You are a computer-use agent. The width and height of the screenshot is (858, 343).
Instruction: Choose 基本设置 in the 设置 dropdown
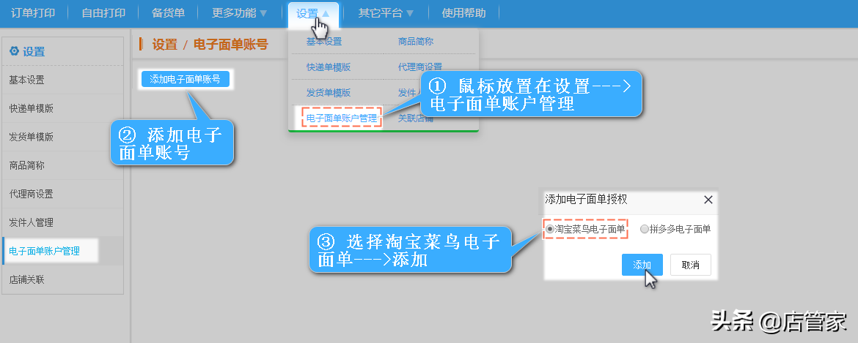tap(324, 42)
